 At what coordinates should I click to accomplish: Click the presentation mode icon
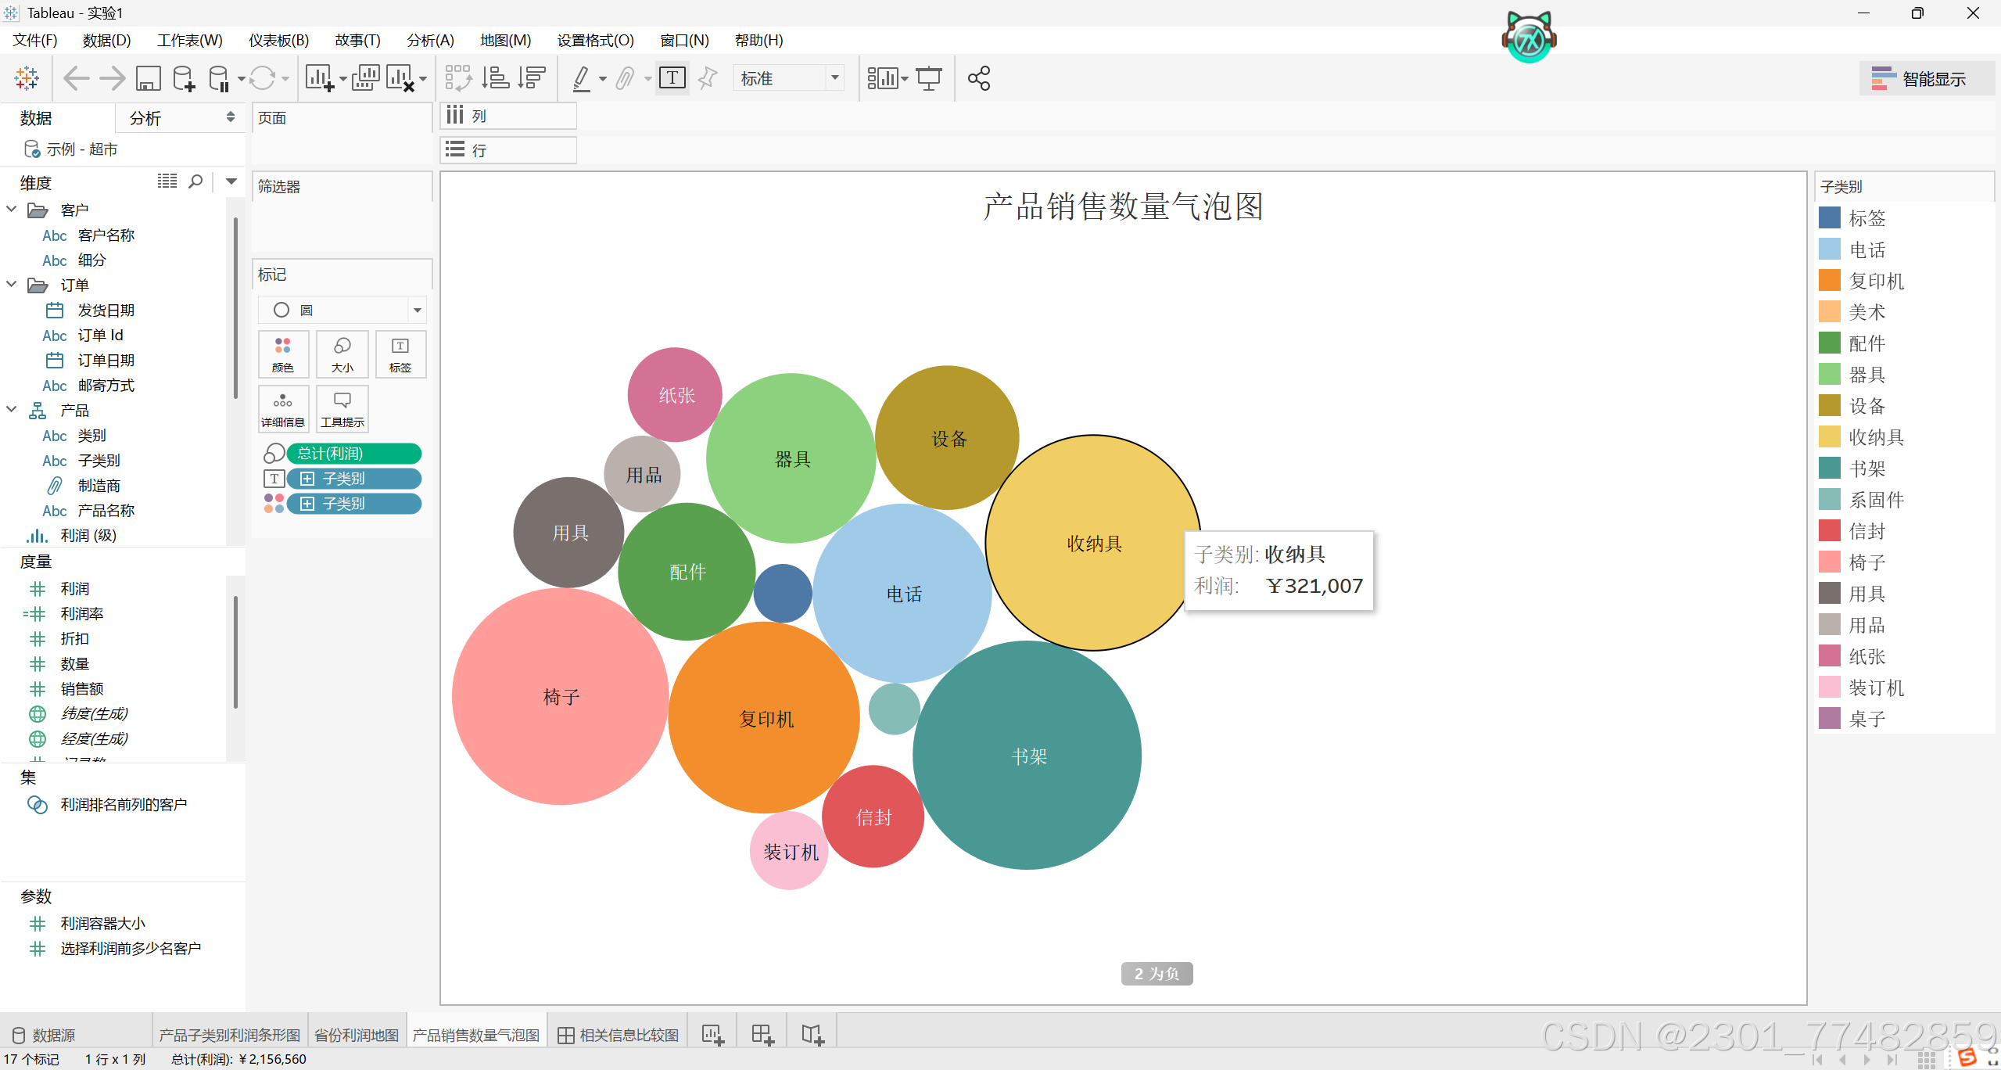(x=929, y=78)
